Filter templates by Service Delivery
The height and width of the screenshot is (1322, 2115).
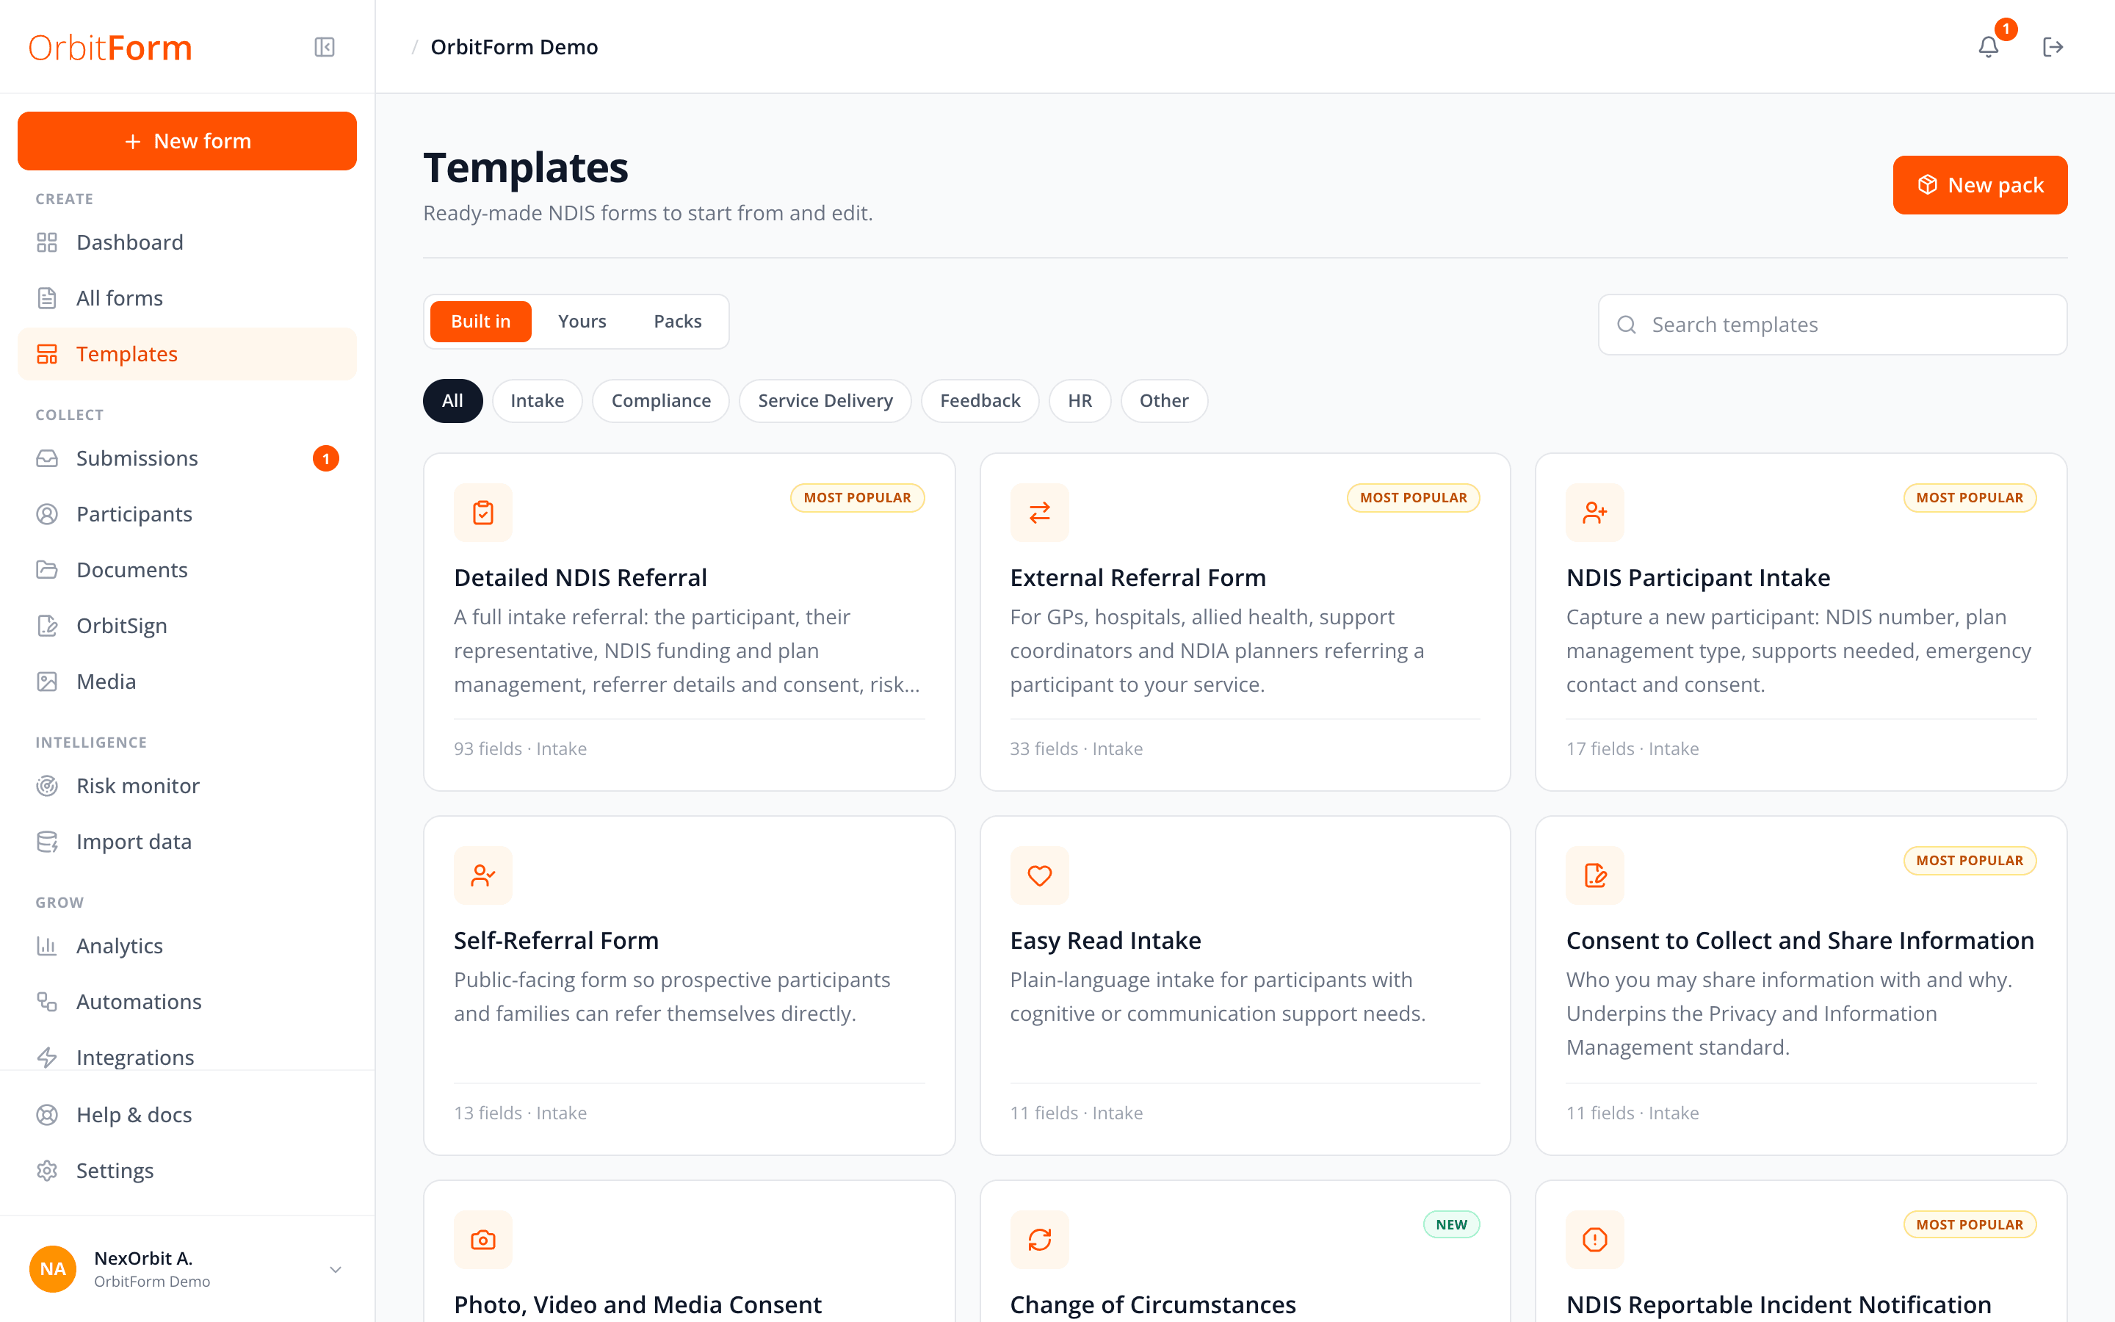(825, 400)
